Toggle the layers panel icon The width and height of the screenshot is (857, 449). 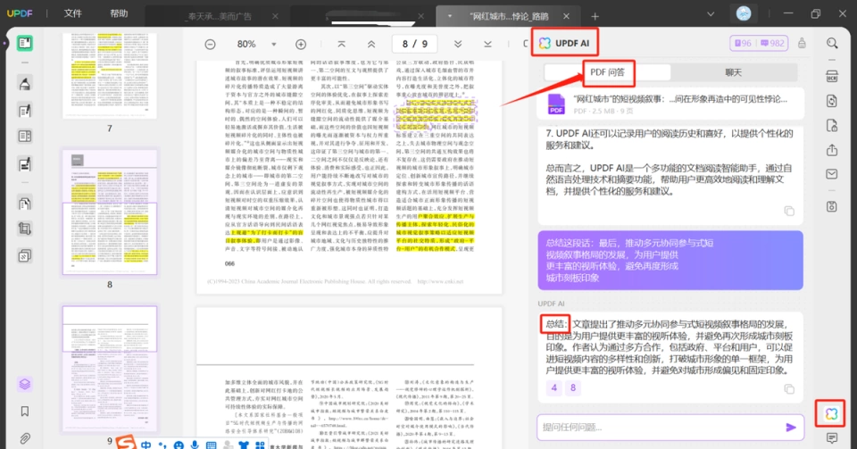25,385
